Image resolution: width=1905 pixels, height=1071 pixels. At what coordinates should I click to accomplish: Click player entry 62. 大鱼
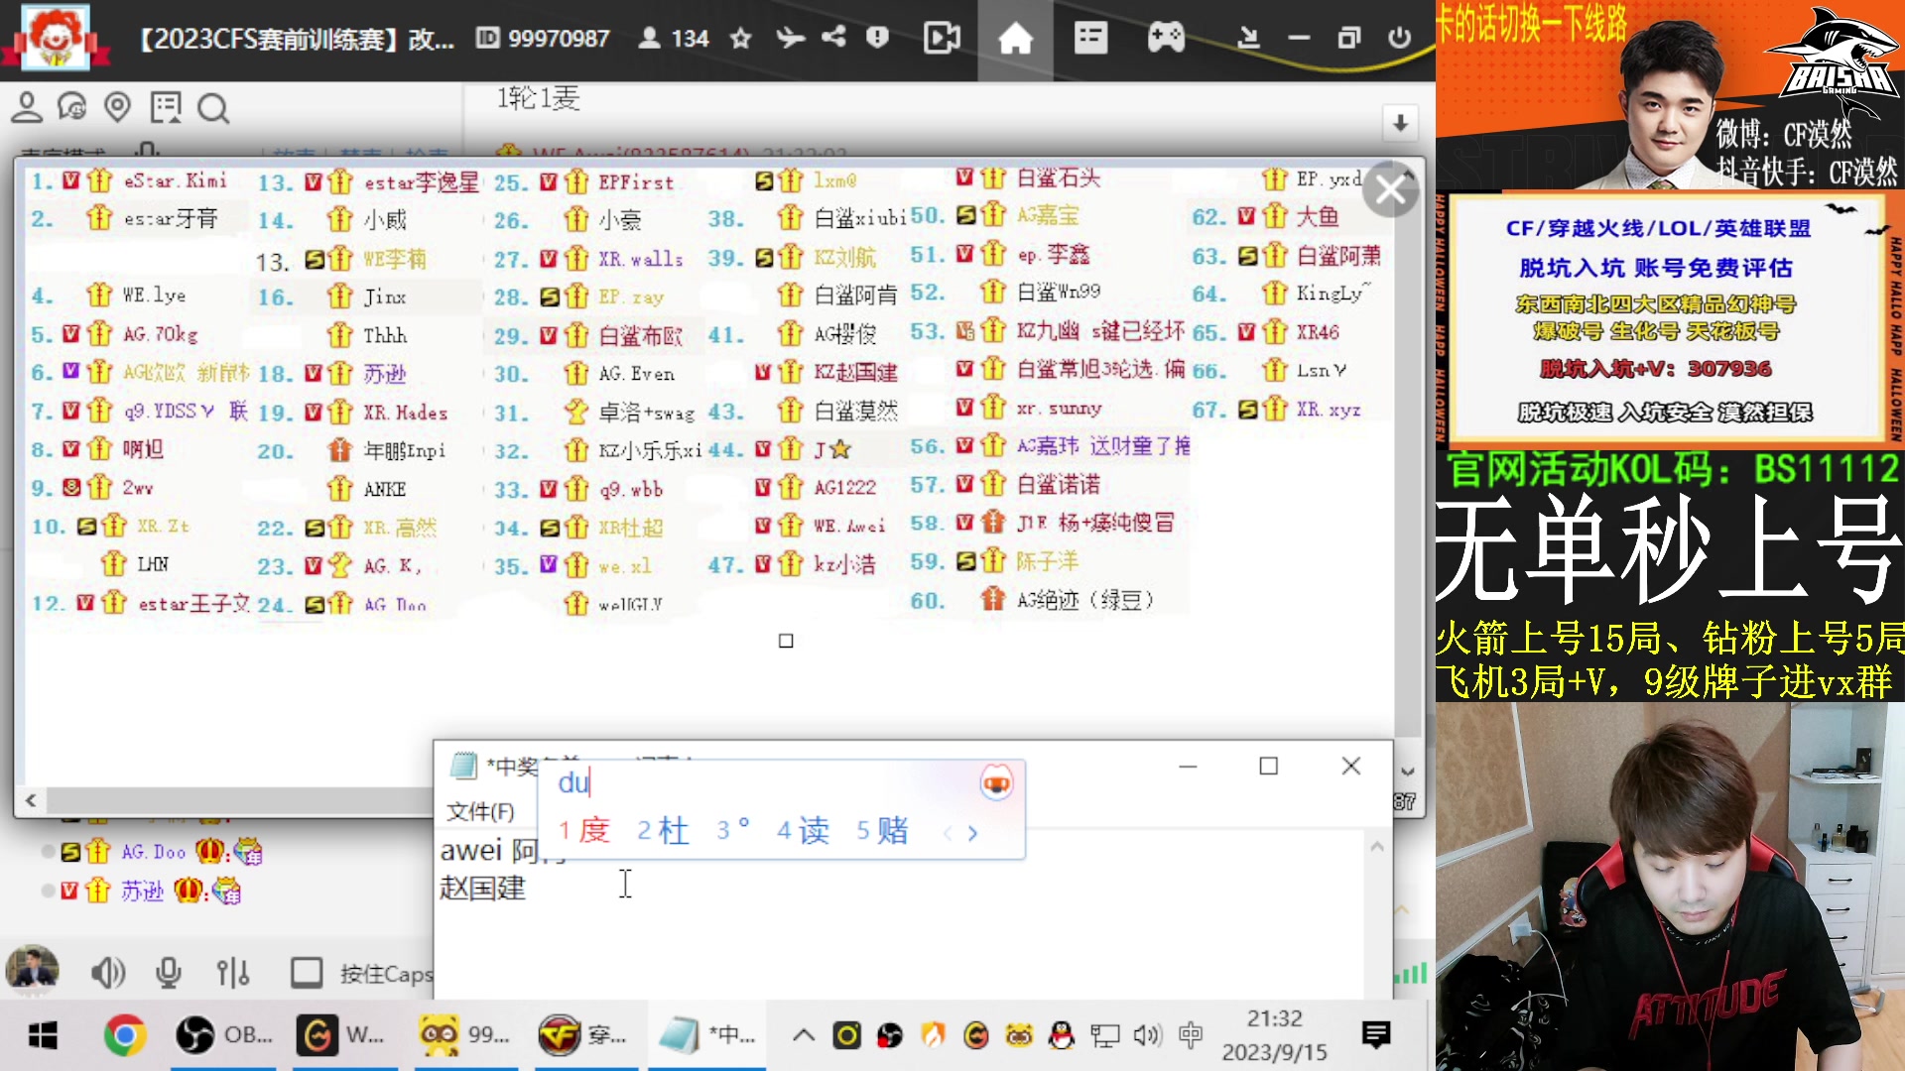[1266, 216]
